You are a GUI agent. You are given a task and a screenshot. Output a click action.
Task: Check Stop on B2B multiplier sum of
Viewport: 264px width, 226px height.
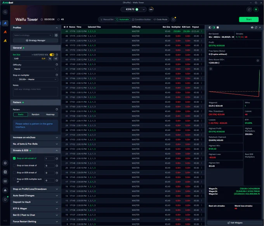pyautogui.click(x=14, y=179)
